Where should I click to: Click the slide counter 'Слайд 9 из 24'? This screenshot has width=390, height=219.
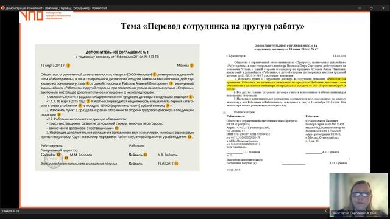coord(10,211)
